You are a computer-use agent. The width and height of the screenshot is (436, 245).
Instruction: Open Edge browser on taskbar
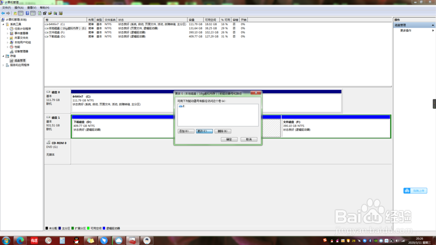(20, 240)
